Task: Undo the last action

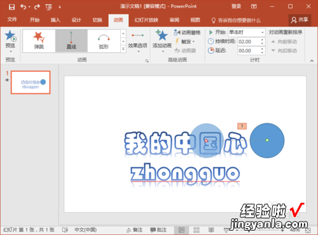Action: pos(23,7)
